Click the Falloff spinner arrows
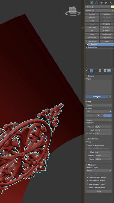114x203 pixels. (111, 130)
